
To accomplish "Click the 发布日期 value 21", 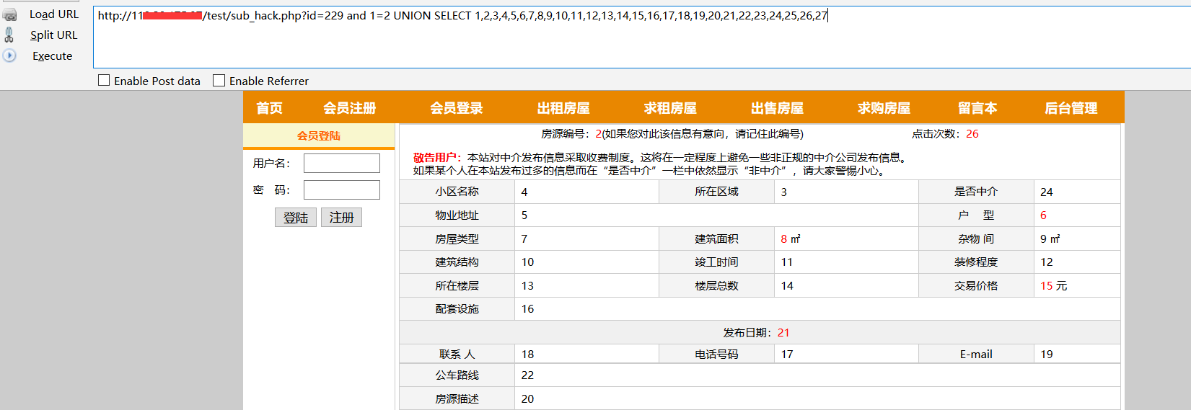I will pyautogui.click(x=783, y=333).
